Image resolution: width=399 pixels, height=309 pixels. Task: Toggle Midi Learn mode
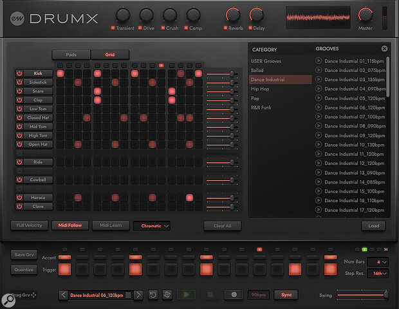[x=111, y=225]
